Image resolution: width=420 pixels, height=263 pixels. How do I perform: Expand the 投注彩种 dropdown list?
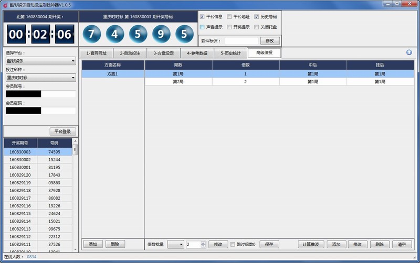point(40,78)
